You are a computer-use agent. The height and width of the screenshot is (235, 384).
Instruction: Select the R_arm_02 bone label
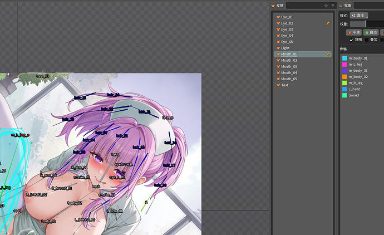[x=48, y=175]
